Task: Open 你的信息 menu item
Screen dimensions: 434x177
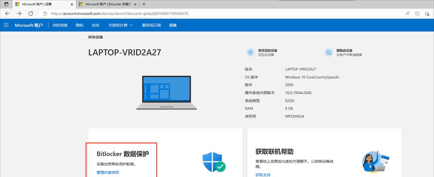Action: [x=60, y=25]
